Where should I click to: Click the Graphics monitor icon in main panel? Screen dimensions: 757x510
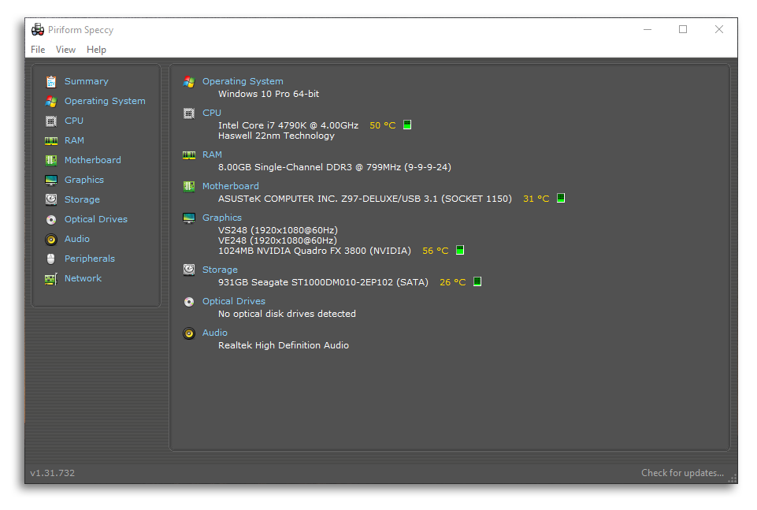189,218
